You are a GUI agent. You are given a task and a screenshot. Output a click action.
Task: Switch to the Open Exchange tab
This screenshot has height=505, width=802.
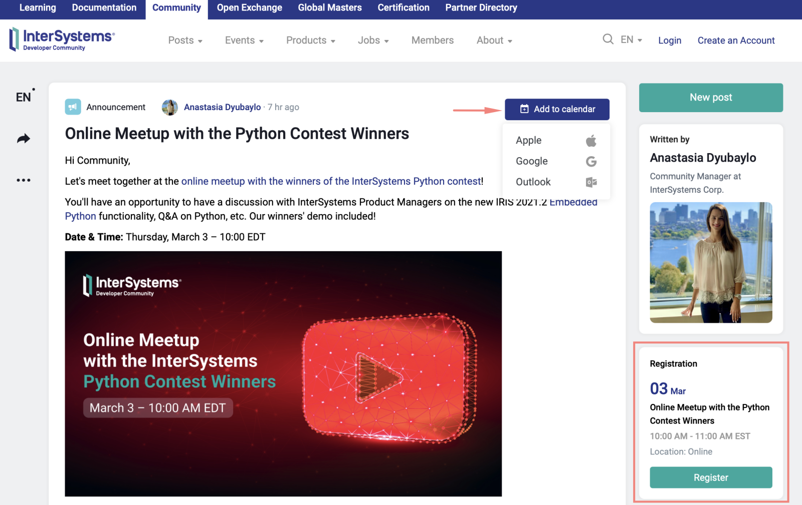click(249, 8)
